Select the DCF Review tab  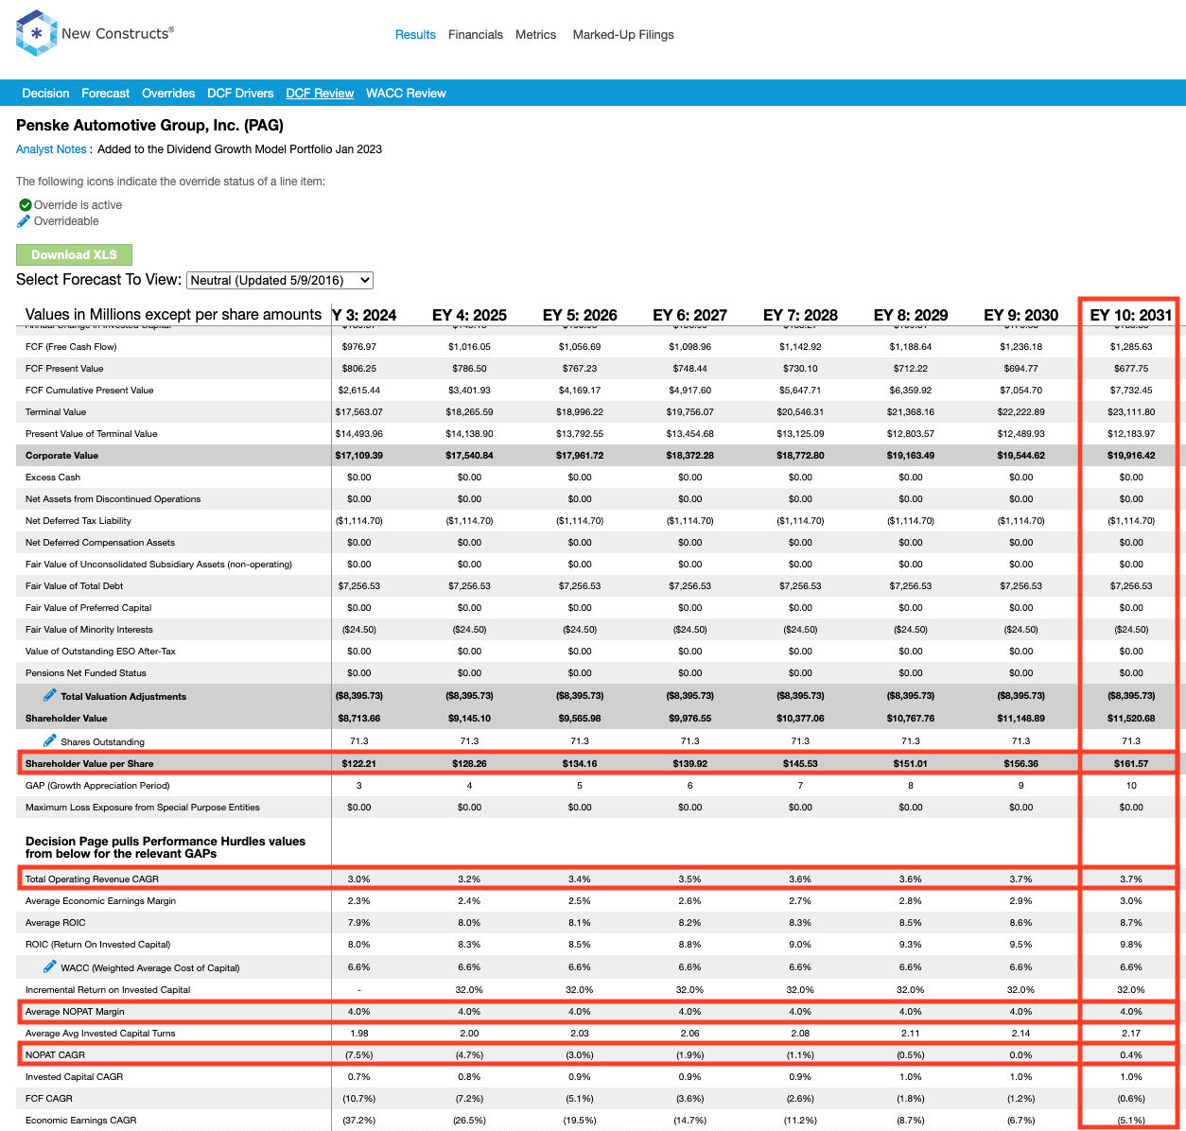tap(320, 94)
